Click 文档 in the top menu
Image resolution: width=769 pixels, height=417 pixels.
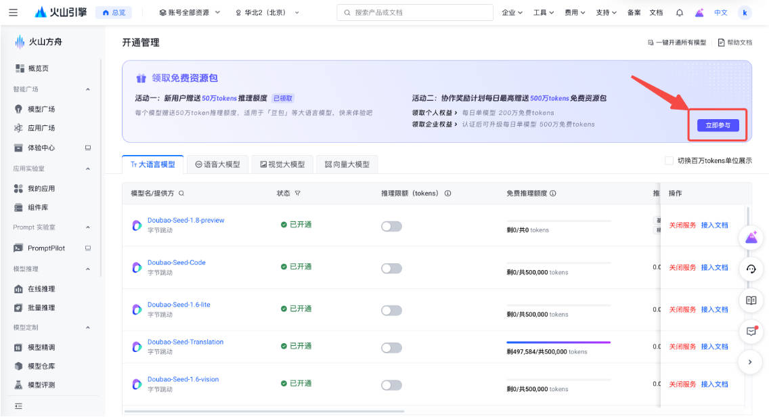click(x=656, y=13)
